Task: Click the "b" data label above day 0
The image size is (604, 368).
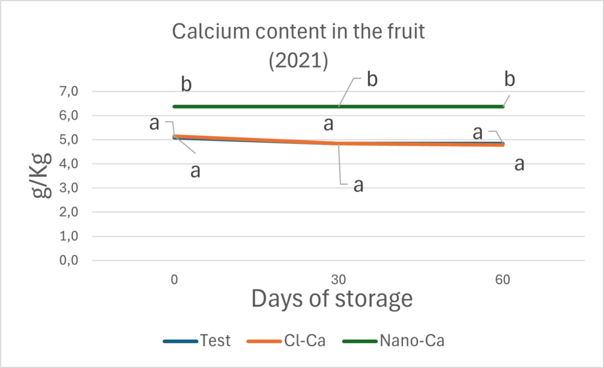Action: 186,85
